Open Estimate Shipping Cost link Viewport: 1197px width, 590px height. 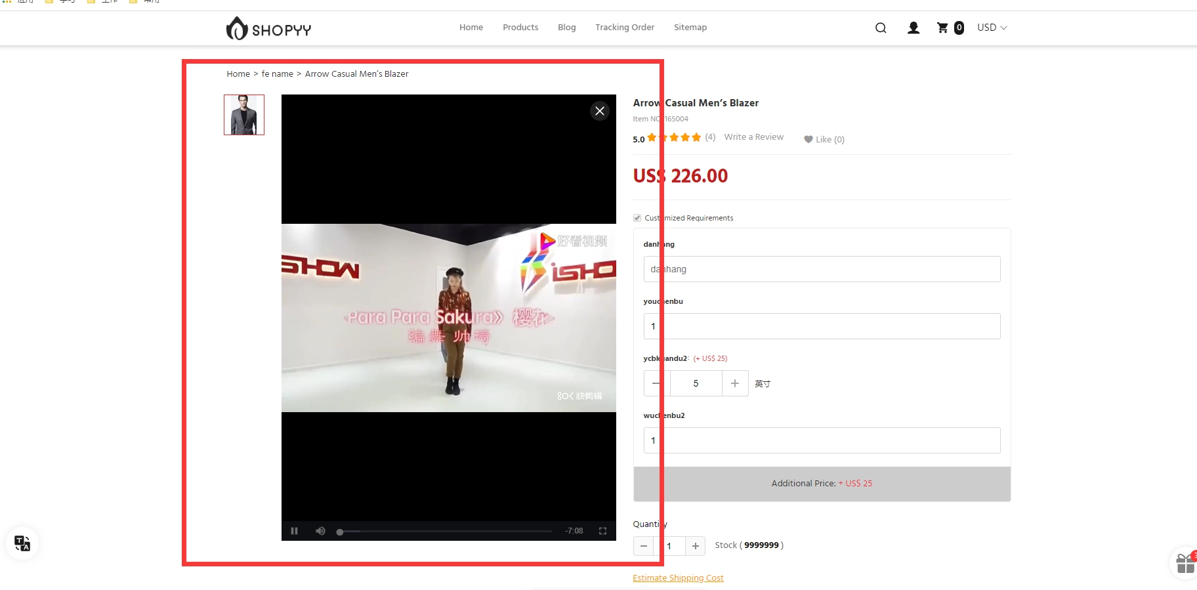(x=678, y=578)
